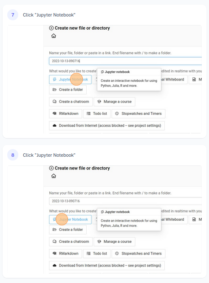Select Create a folder in step 8
Viewport: 209px width, 283px height.
click(x=68, y=230)
